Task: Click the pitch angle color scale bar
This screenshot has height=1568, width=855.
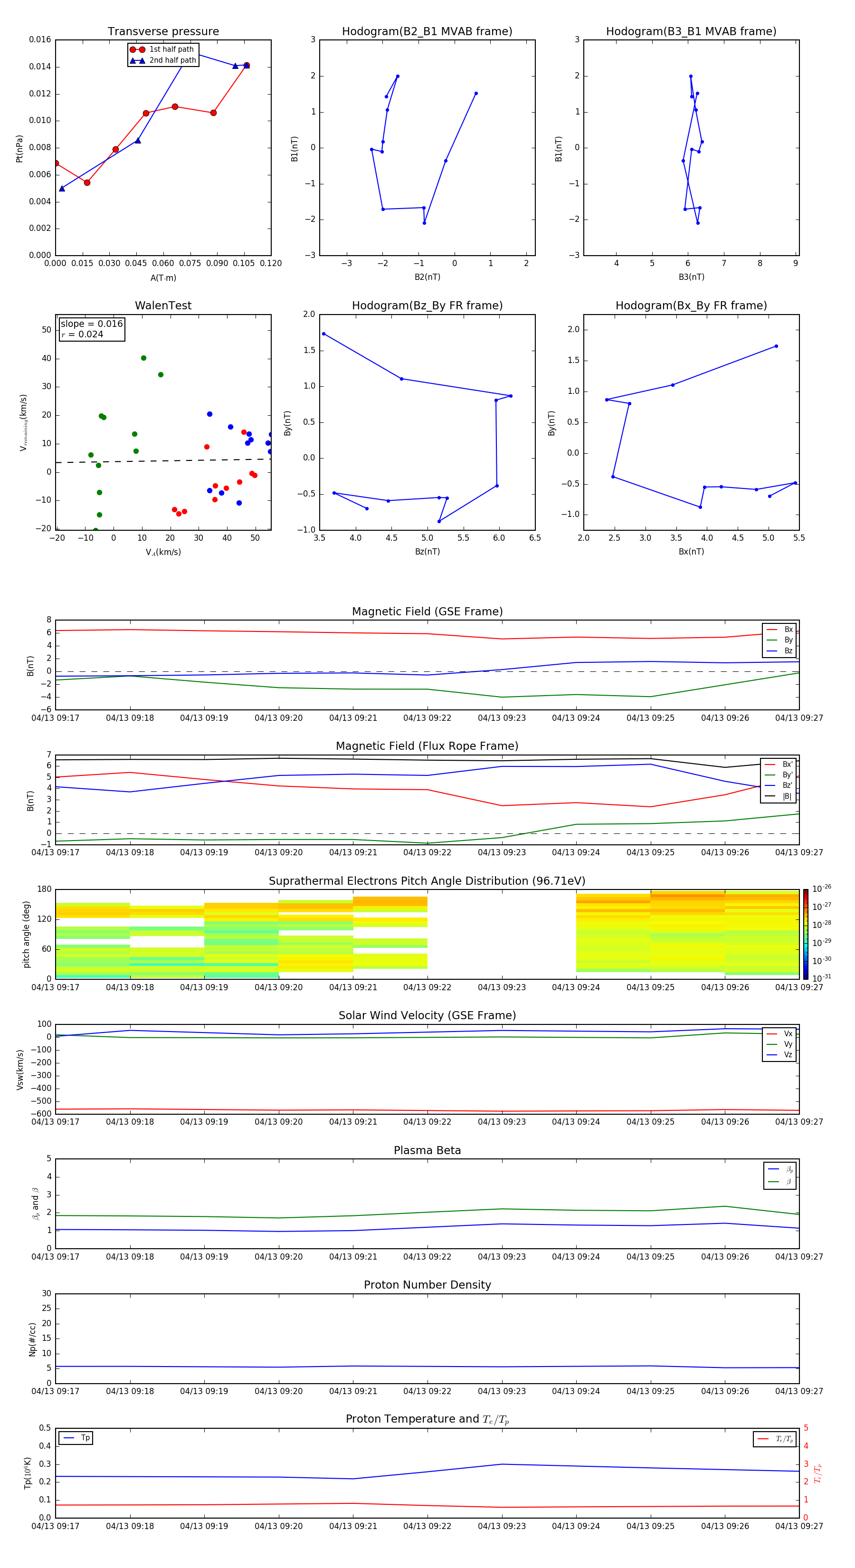Action: click(806, 934)
